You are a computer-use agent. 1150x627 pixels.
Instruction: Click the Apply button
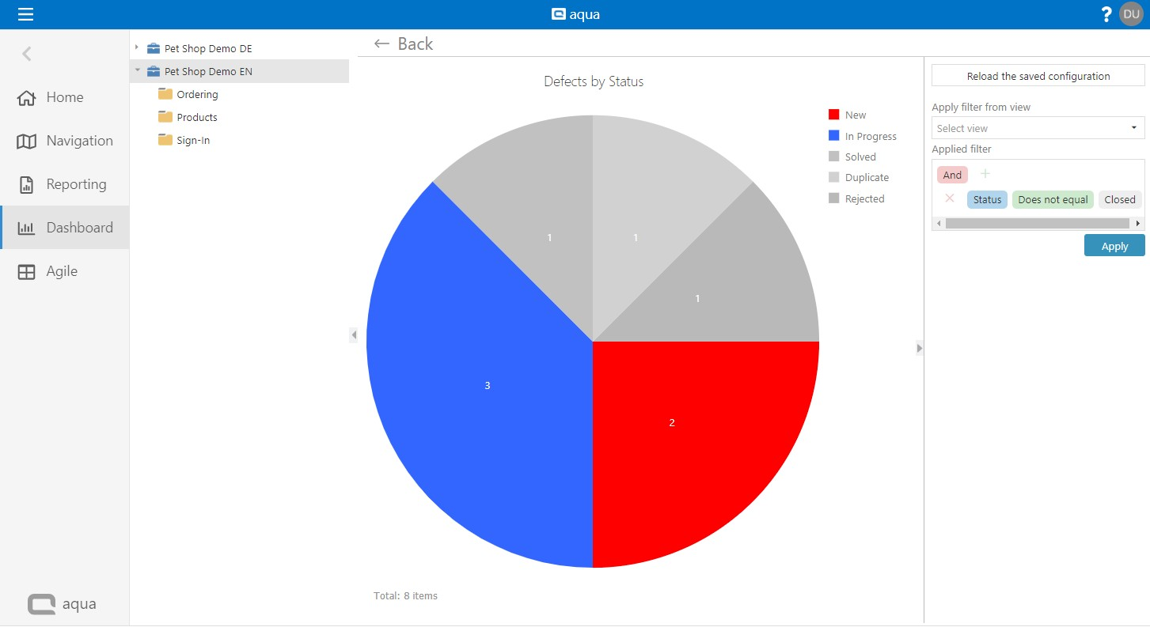coord(1114,246)
